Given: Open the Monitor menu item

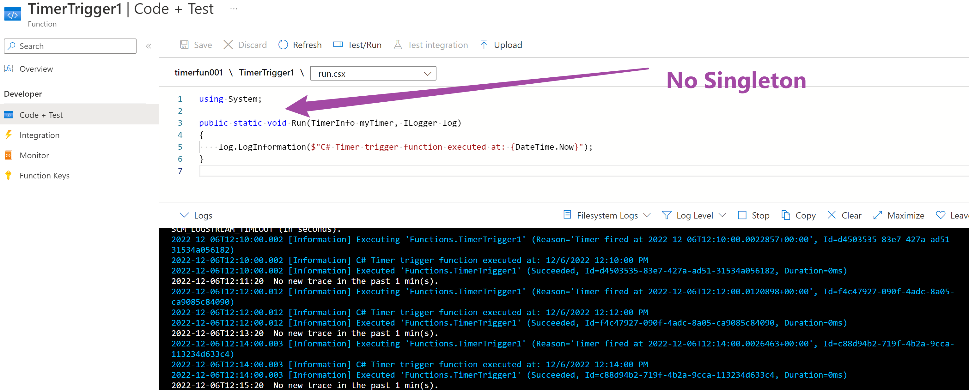Looking at the screenshot, I should pos(34,156).
